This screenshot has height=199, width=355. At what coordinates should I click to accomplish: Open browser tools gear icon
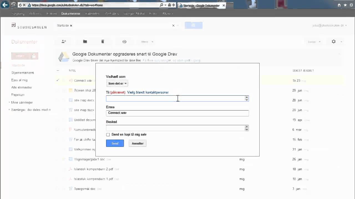coord(351,5)
